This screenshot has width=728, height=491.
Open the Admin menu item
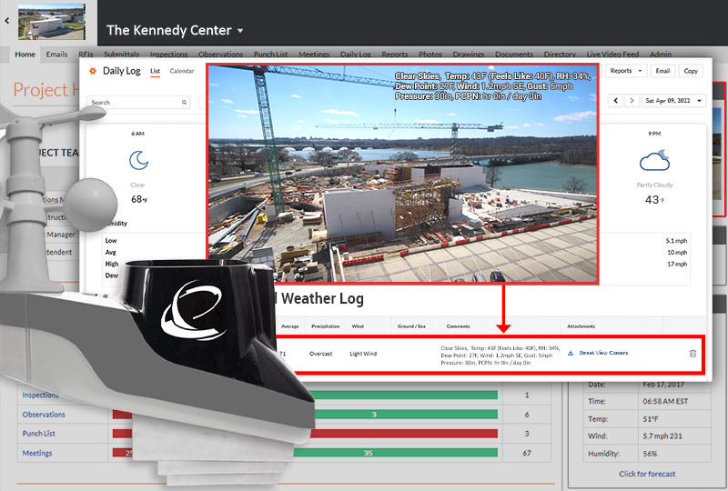(x=661, y=55)
